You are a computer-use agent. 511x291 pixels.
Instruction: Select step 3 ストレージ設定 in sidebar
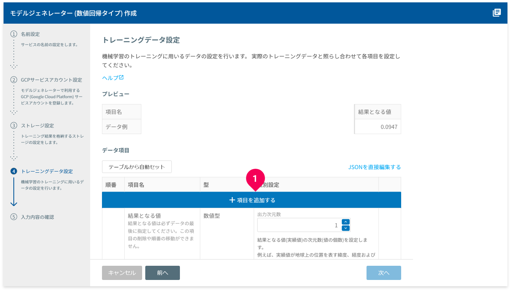pyautogui.click(x=37, y=126)
